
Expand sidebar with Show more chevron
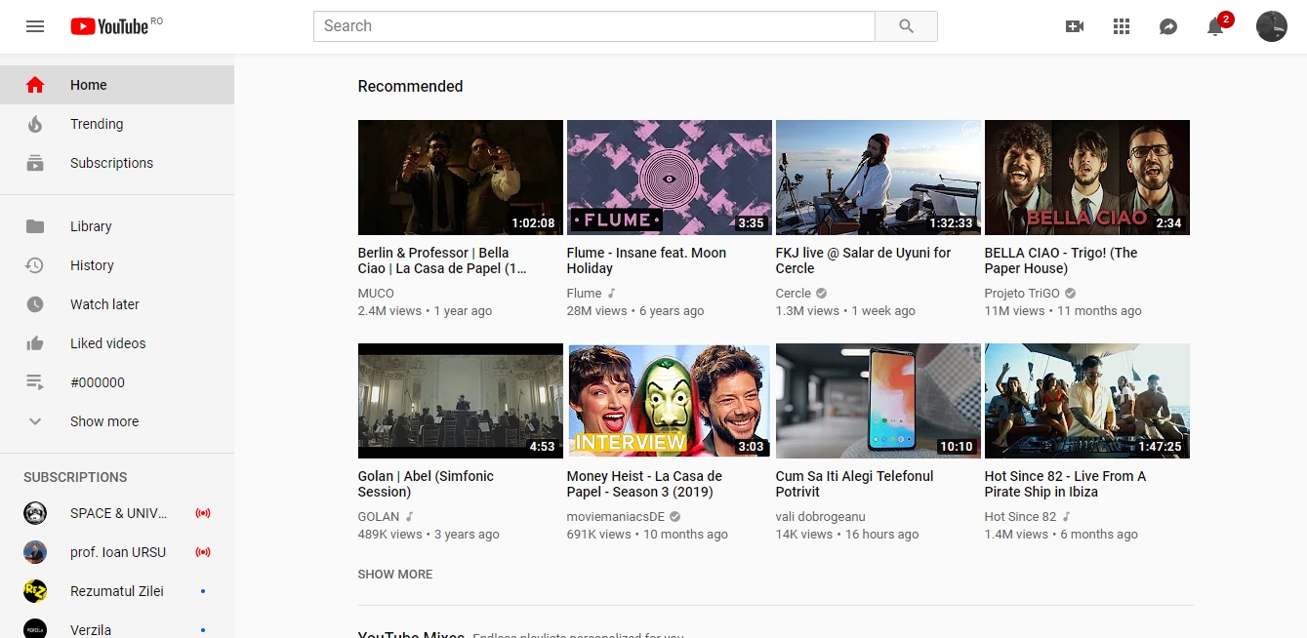(35, 421)
